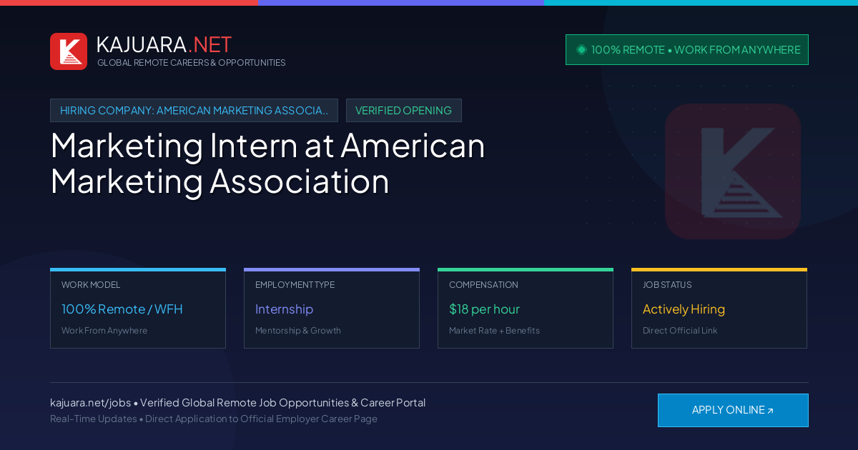
Task: Select the Hiring Company American Marketing Association tag
Action: (194, 111)
